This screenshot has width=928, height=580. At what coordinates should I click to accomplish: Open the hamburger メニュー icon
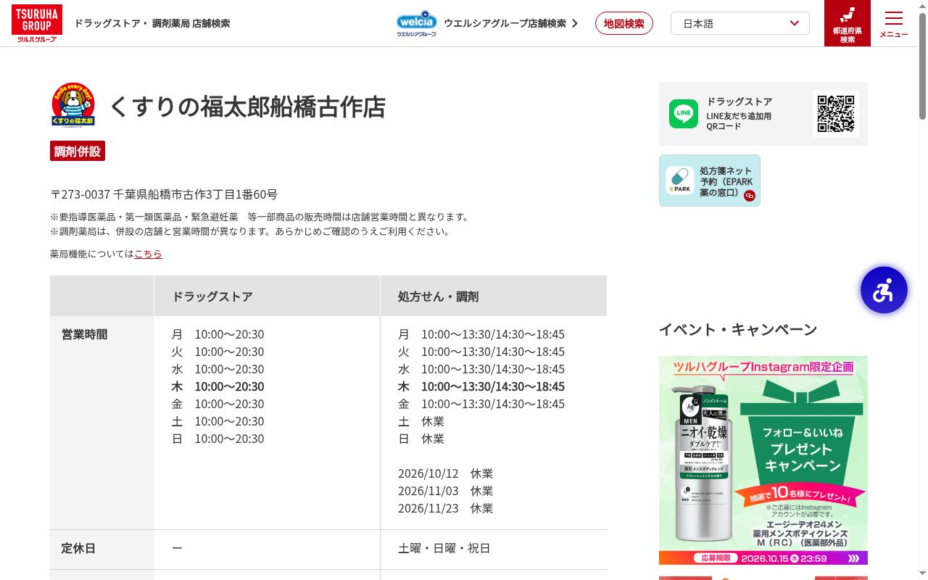894,24
